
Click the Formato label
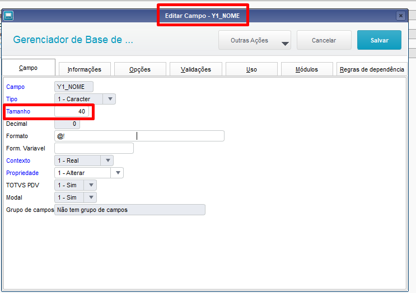point(17,136)
